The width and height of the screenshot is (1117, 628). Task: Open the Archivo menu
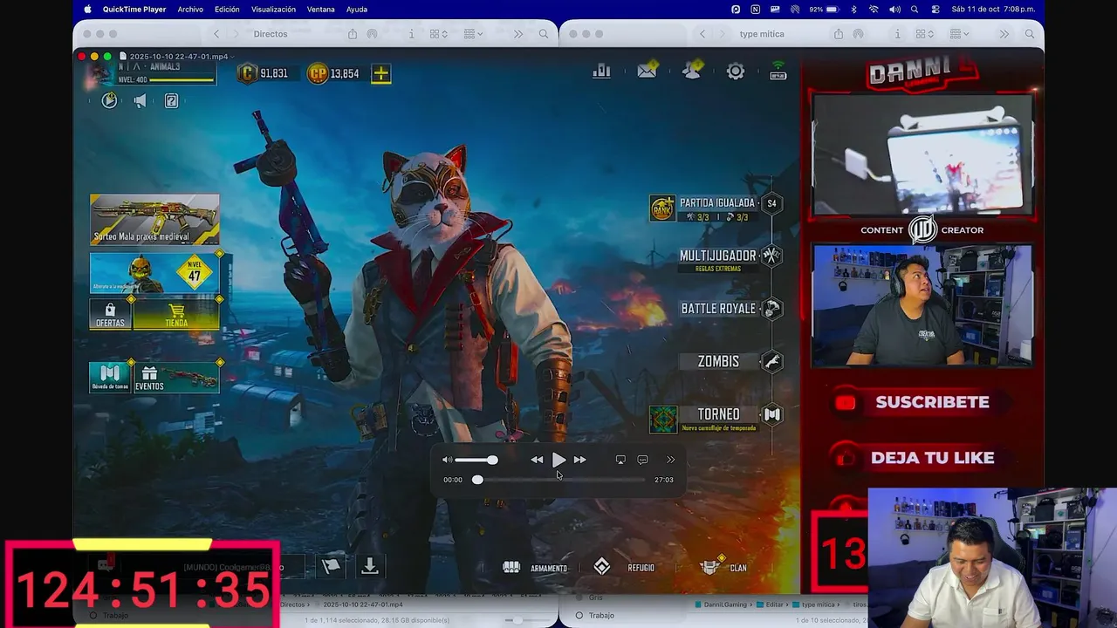pyautogui.click(x=190, y=10)
